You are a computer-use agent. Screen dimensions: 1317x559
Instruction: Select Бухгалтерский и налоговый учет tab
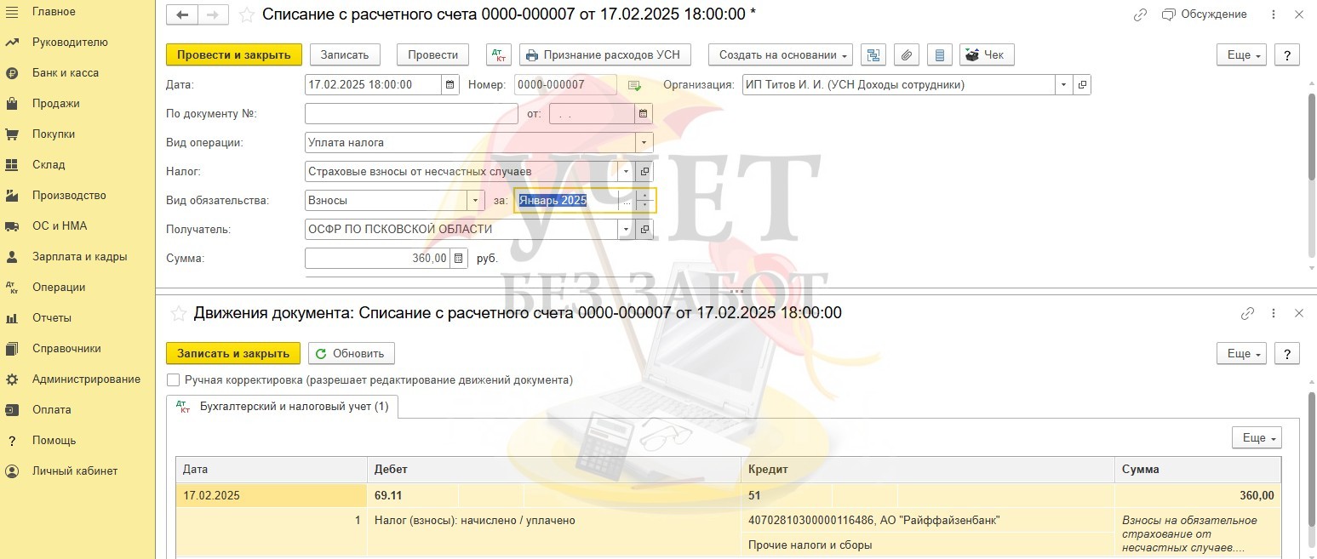click(283, 407)
